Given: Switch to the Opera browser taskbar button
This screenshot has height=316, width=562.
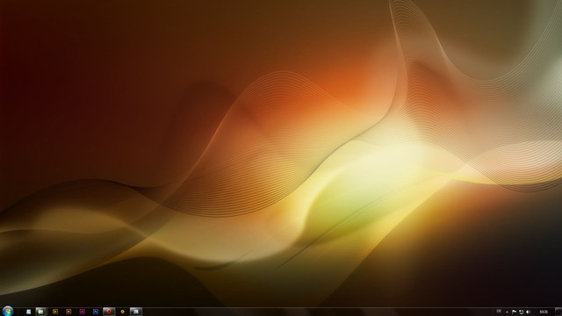Looking at the screenshot, I should [x=109, y=312].
